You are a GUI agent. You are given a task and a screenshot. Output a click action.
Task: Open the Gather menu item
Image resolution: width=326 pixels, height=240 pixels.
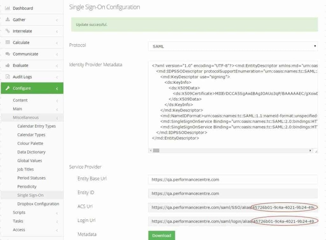32,20
